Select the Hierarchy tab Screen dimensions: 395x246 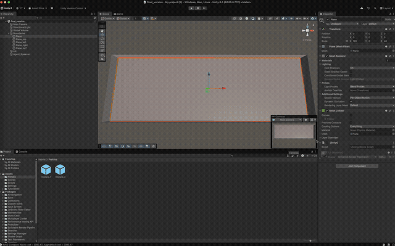7,14
